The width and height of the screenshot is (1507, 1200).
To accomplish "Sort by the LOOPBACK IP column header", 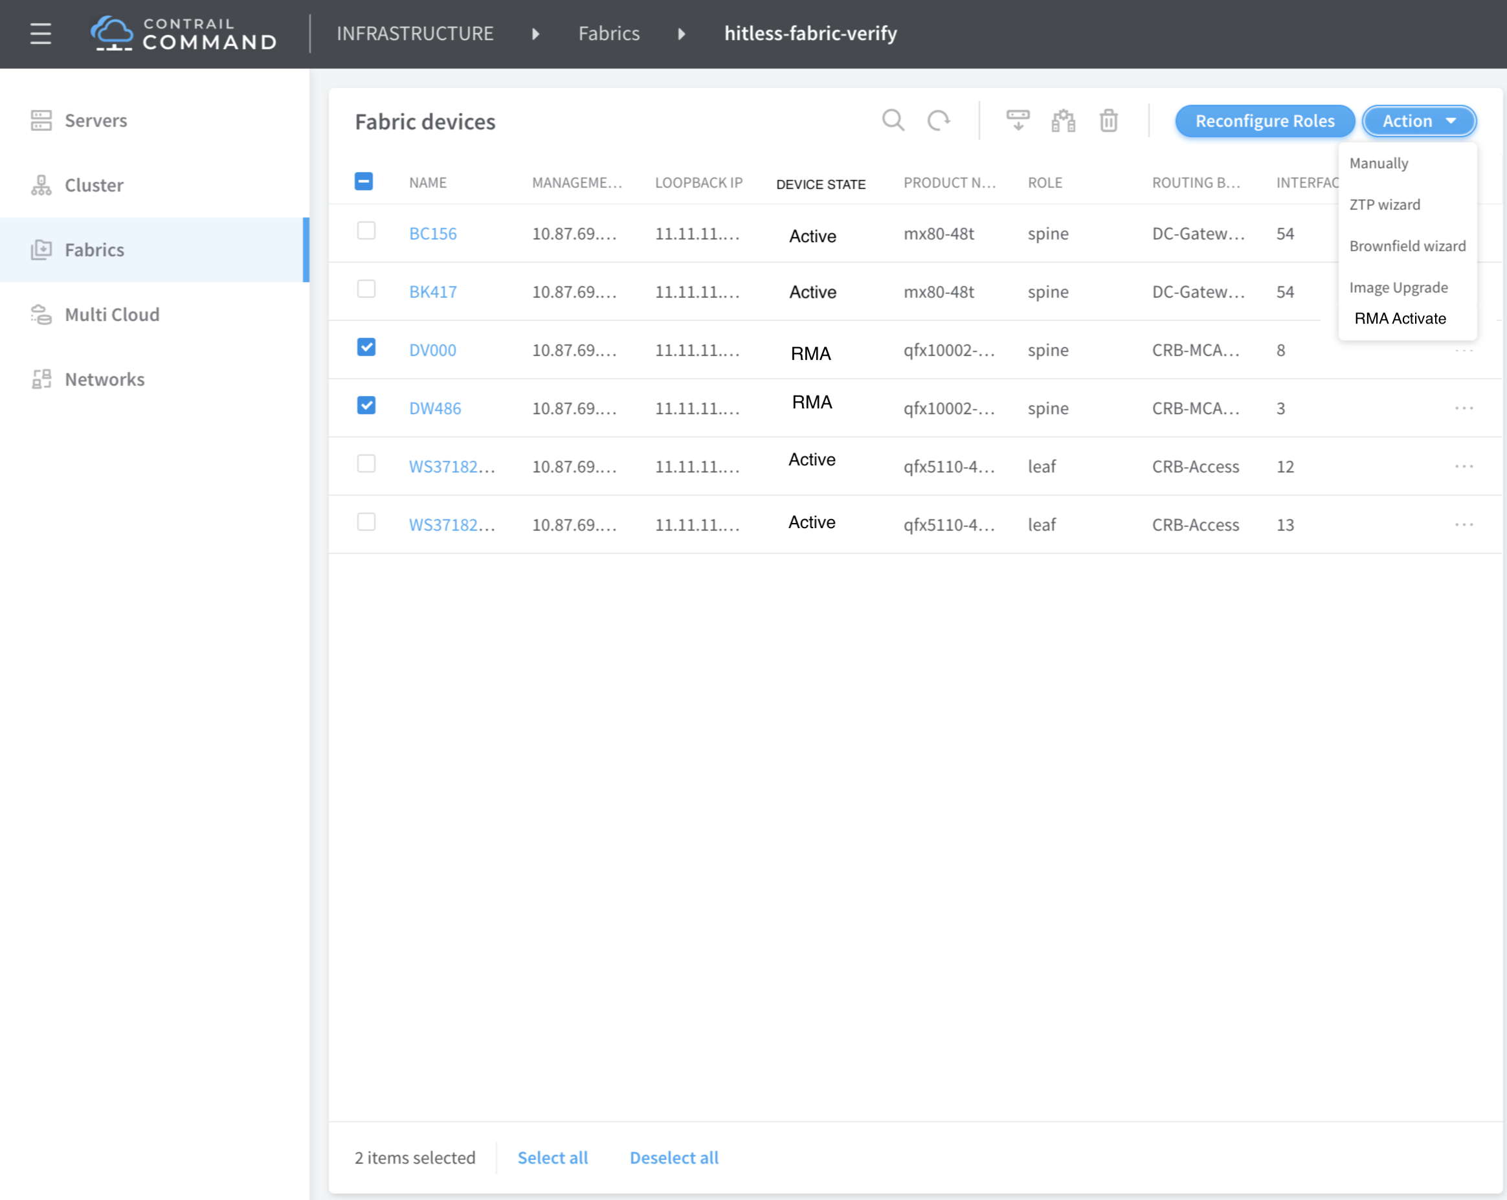I will [x=698, y=183].
